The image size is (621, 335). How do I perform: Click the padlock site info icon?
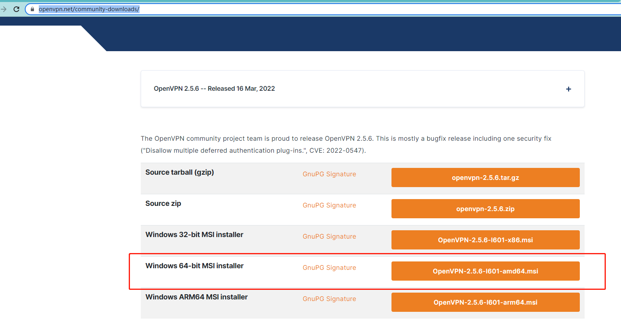pyautogui.click(x=32, y=9)
